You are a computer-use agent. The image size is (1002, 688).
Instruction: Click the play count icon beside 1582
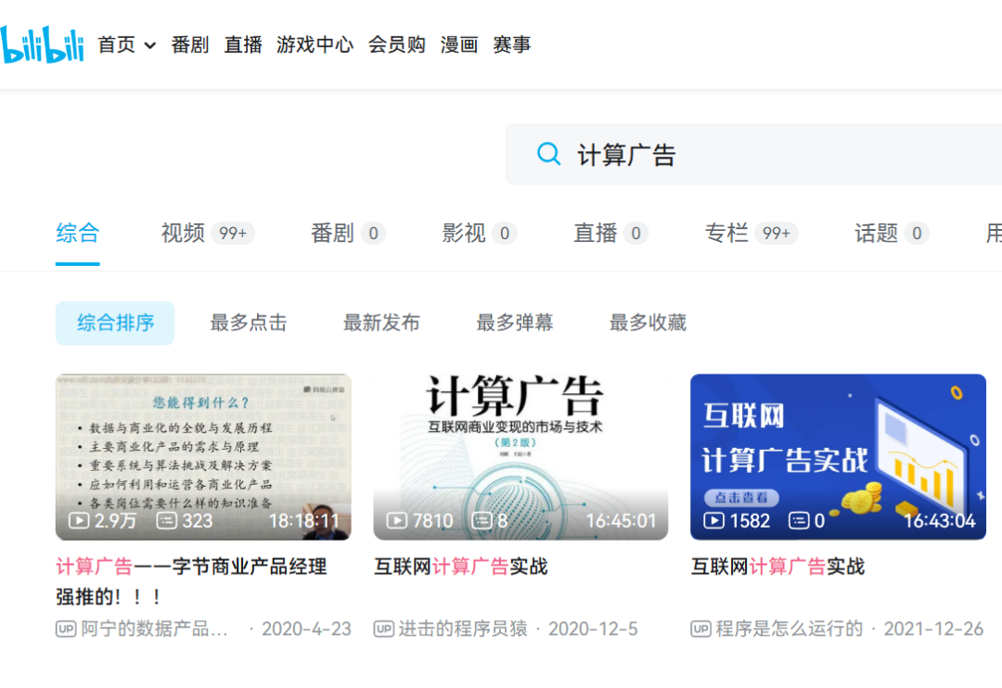click(713, 520)
